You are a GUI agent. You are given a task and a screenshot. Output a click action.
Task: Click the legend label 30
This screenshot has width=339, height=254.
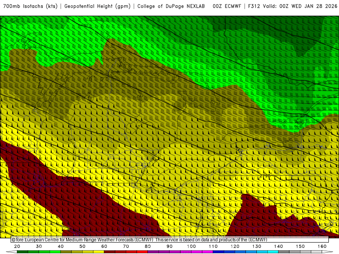[39, 246]
